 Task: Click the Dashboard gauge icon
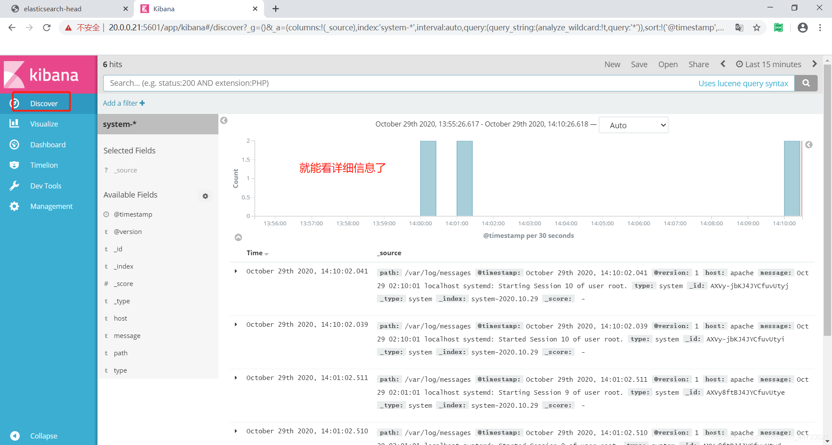14,144
